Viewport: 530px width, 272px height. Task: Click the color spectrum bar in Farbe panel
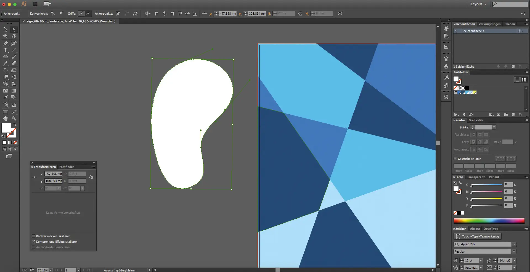click(x=489, y=220)
